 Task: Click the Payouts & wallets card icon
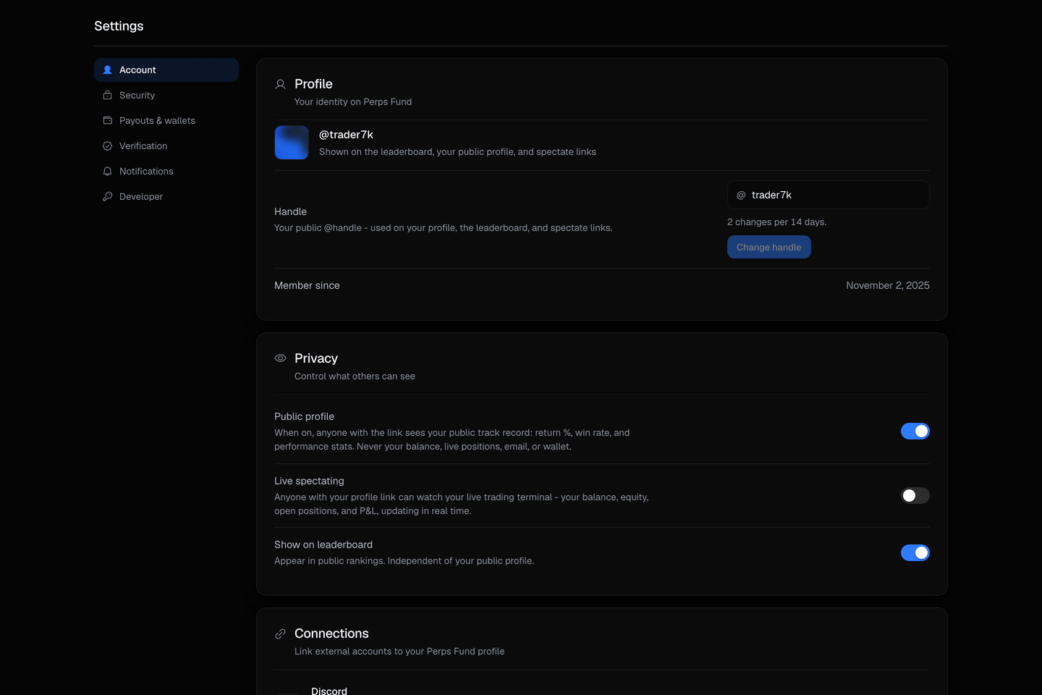(107, 121)
